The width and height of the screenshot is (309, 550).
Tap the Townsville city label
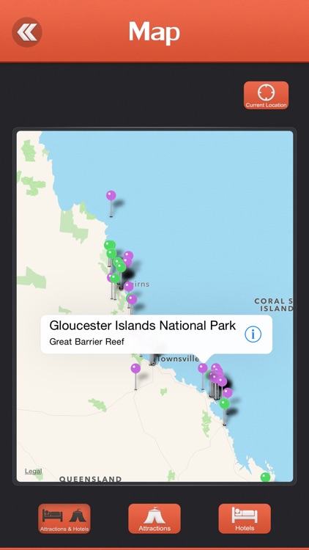coord(178,359)
